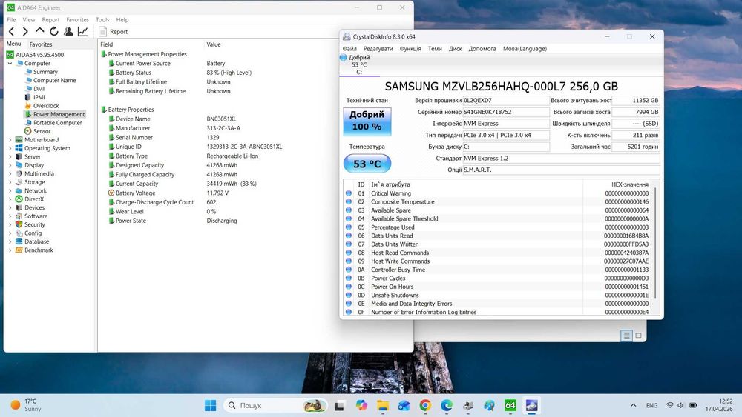742x417 pixels.
Task: Expand the Storage tree node
Action: (10, 182)
